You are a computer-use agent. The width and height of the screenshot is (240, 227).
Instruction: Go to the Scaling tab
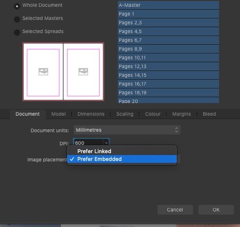125,114
